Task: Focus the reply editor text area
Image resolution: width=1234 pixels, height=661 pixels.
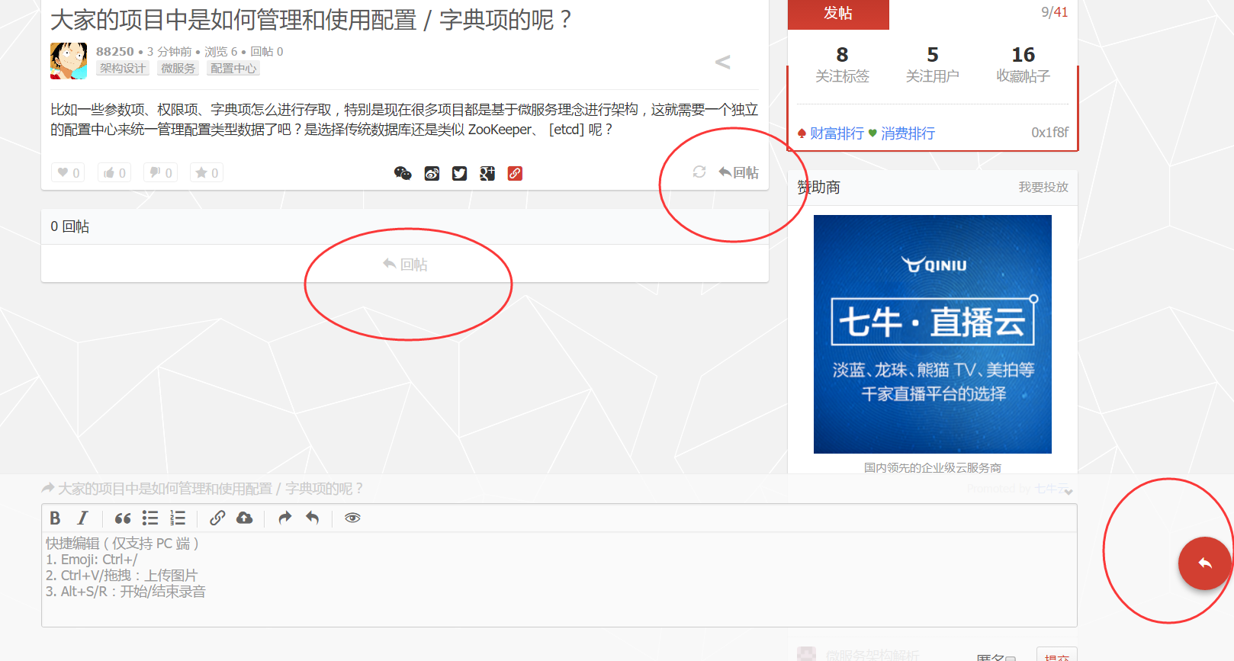Action: [x=559, y=579]
